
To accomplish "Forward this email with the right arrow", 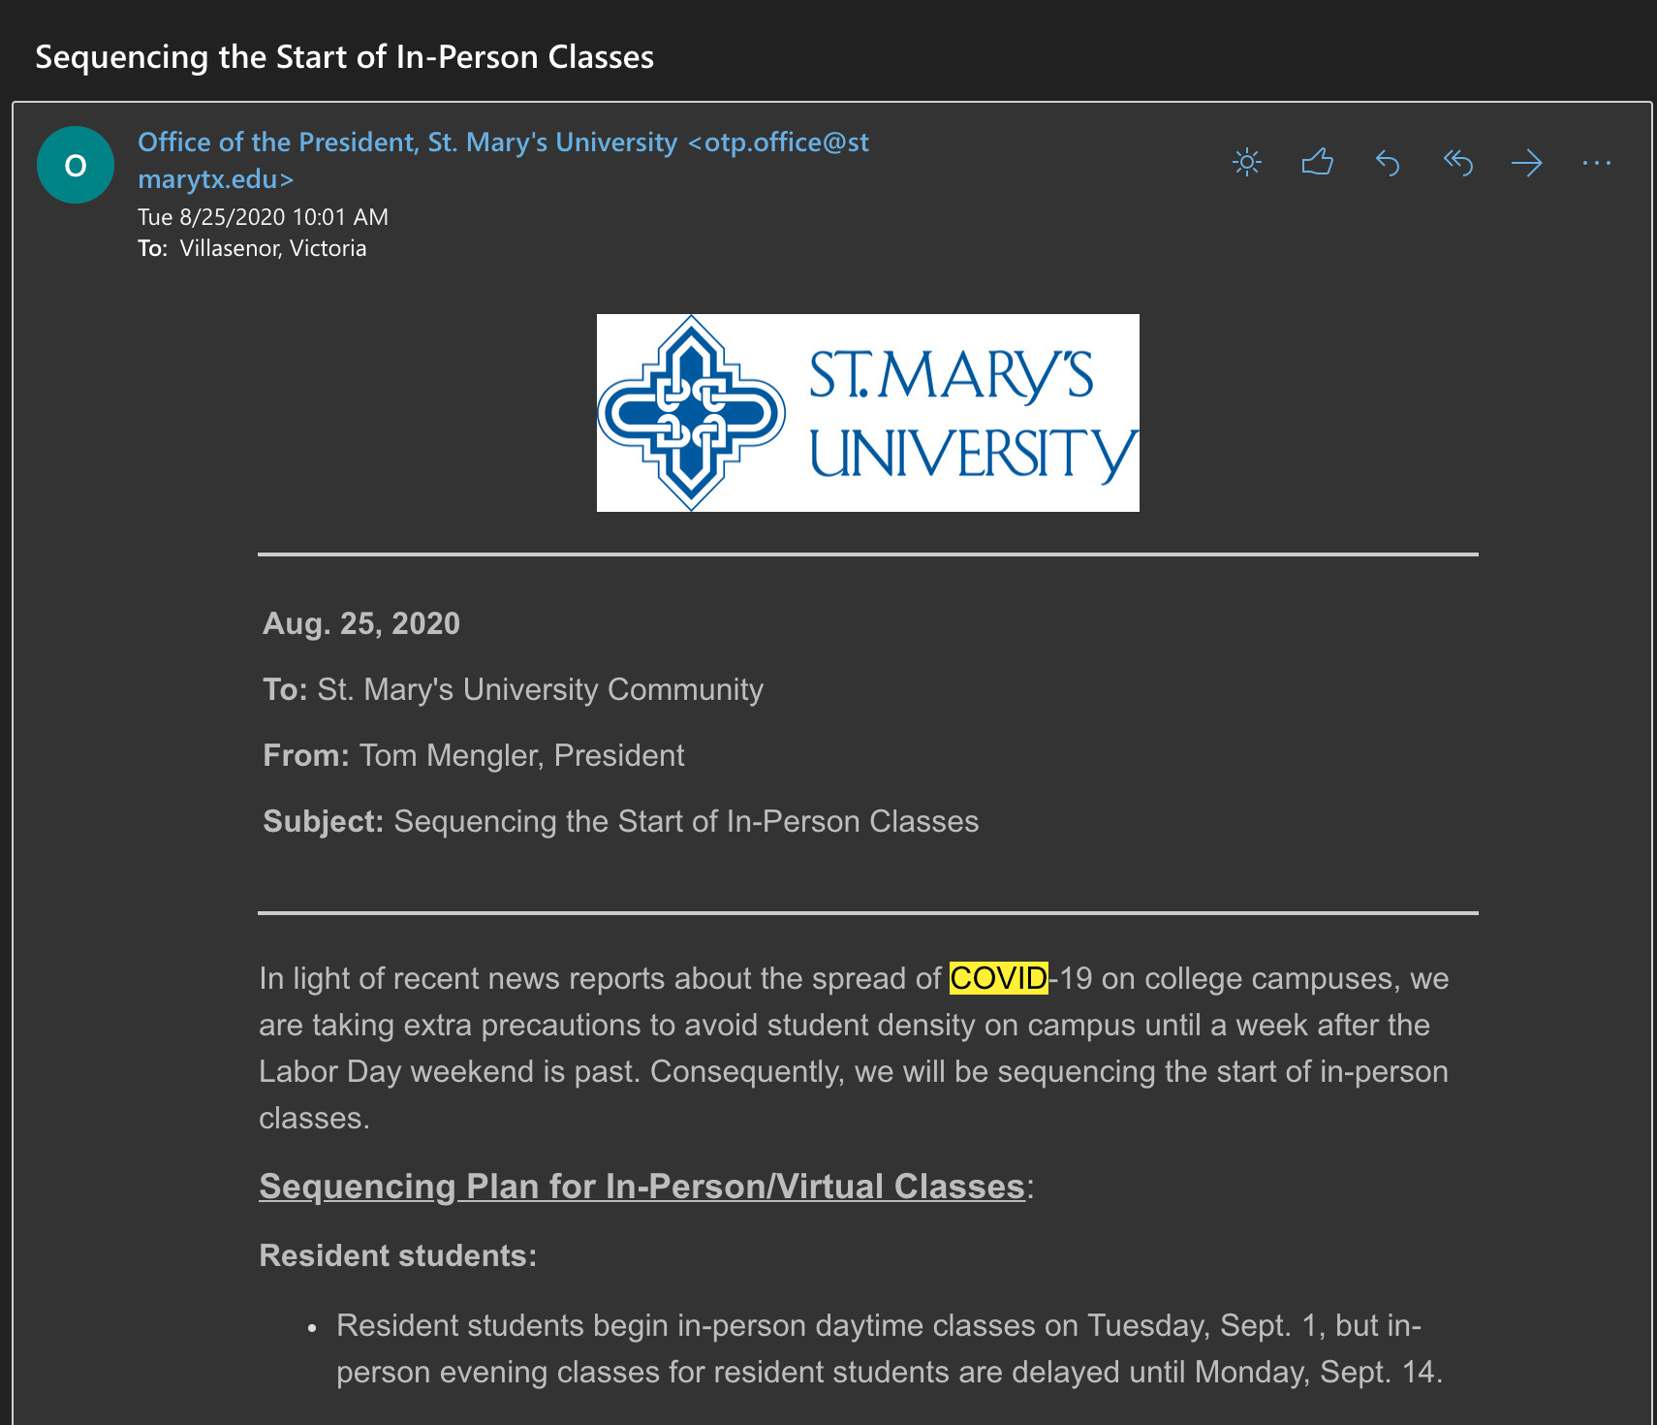I will click(x=1527, y=163).
